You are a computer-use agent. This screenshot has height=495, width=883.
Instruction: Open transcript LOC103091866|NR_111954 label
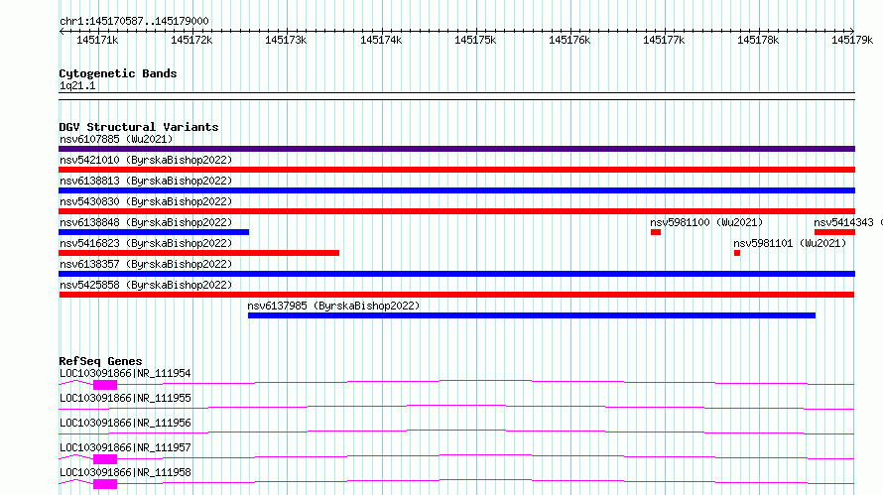[x=125, y=373]
